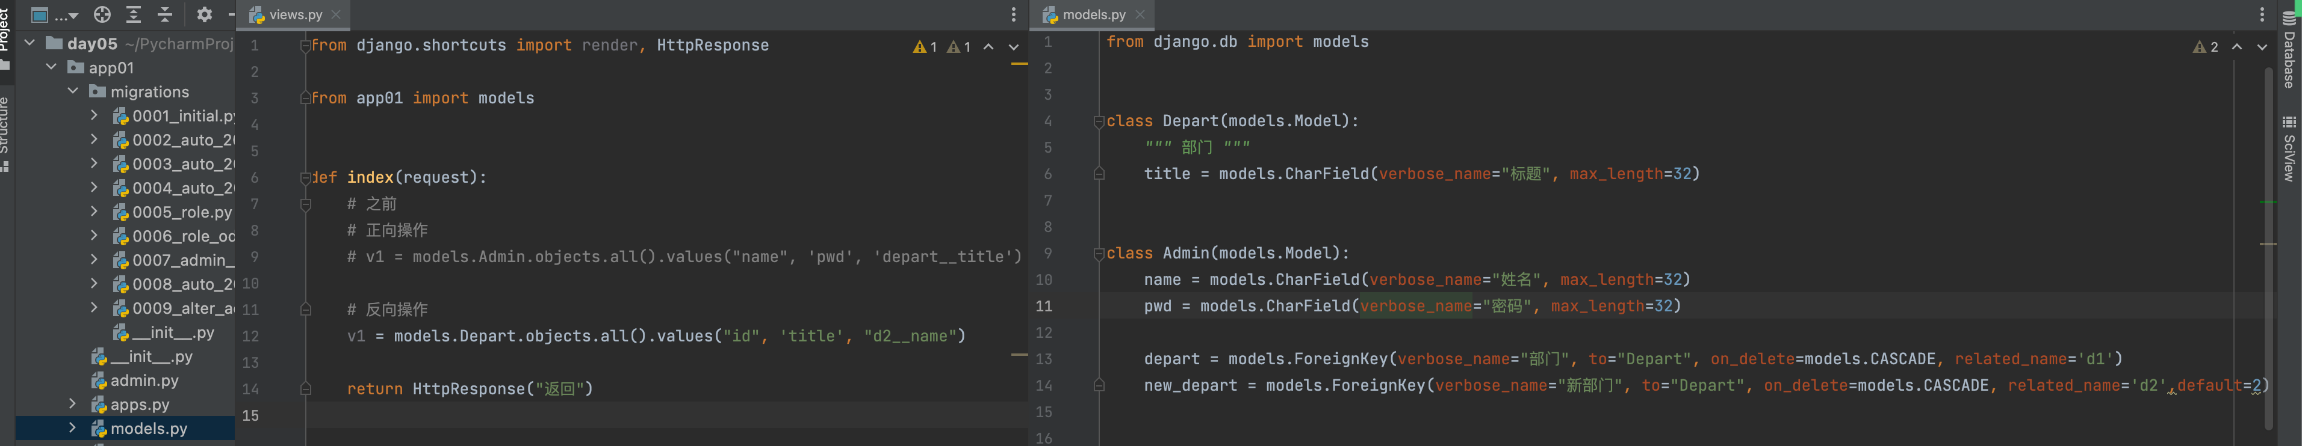Click the Select Opened File target icon
The height and width of the screenshot is (446, 2302).
(x=103, y=14)
